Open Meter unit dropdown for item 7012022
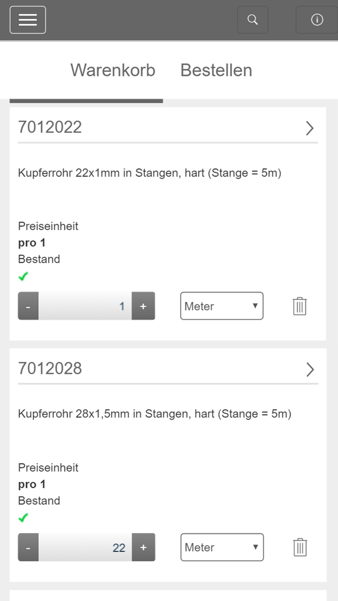This screenshot has width=338, height=601. tap(222, 306)
